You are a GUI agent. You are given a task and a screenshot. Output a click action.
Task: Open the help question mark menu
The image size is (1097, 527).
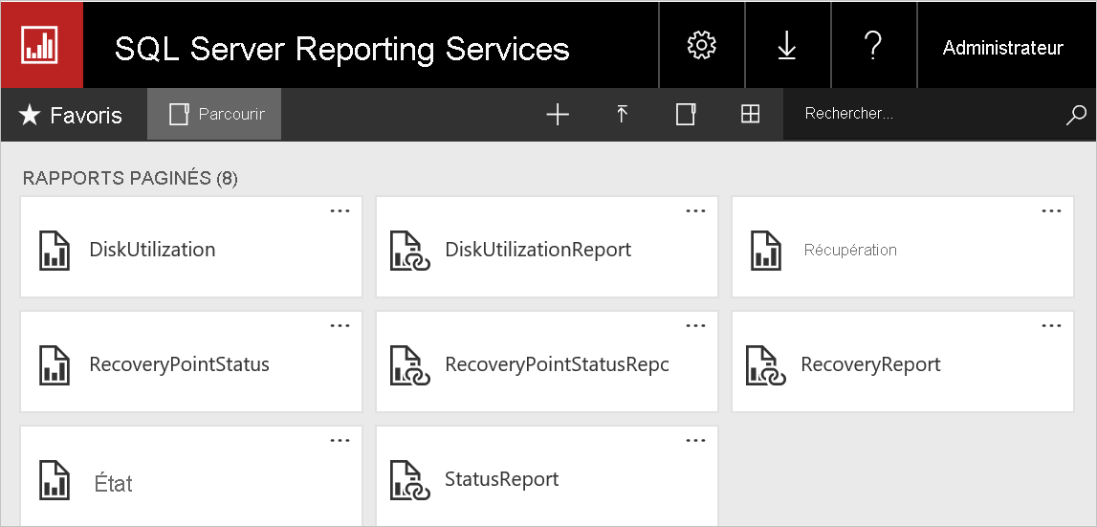tap(872, 45)
